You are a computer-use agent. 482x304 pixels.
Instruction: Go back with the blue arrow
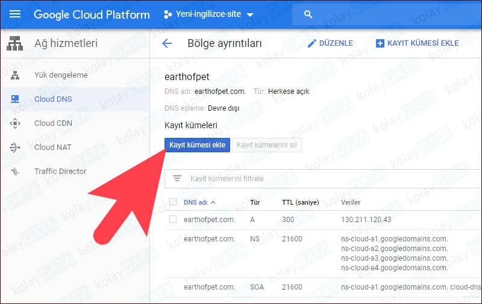pos(167,43)
